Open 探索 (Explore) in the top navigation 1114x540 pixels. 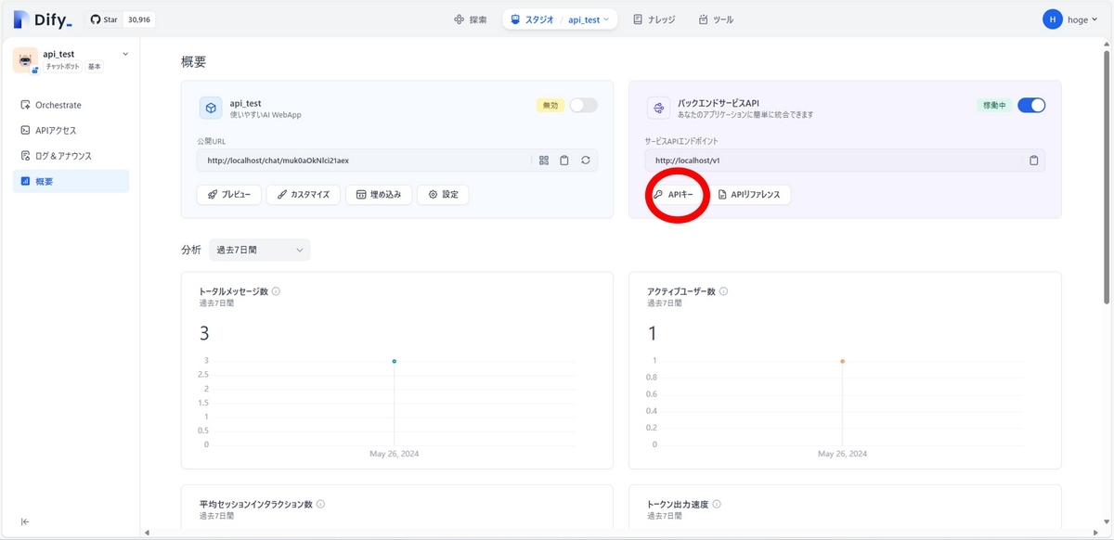[x=470, y=19]
